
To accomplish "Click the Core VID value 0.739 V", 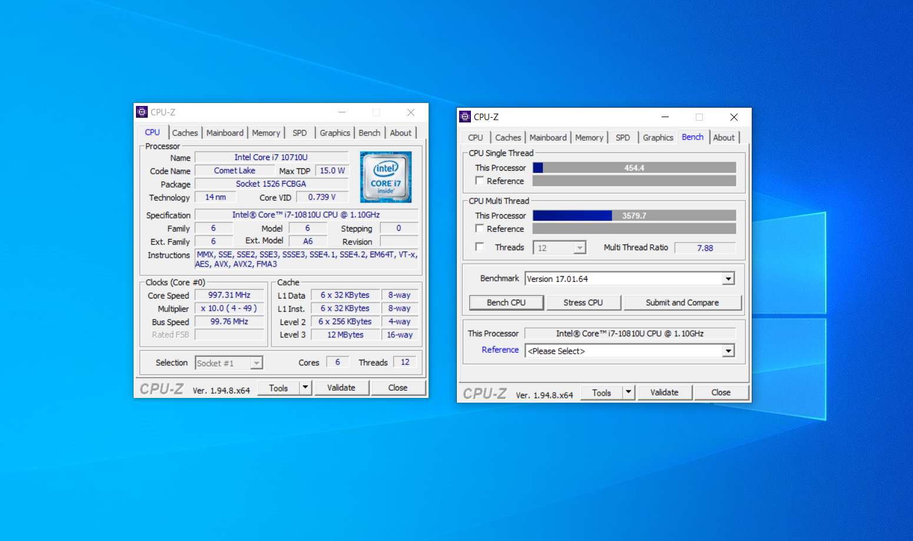I will pyautogui.click(x=323, y=197).
